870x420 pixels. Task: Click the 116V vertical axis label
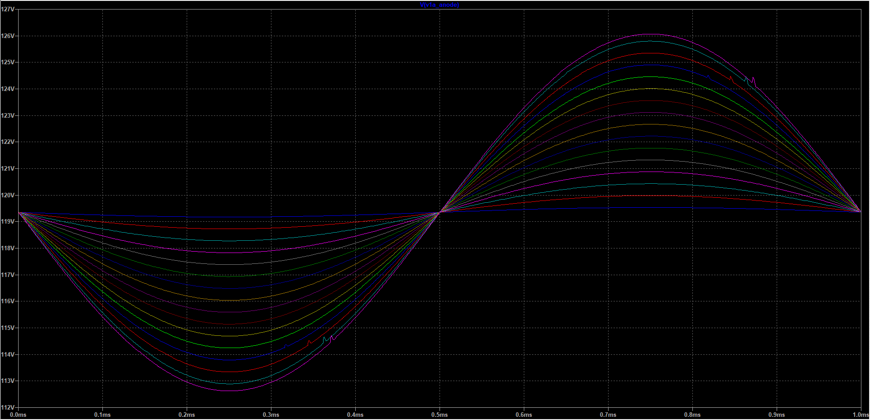point(7,301)
